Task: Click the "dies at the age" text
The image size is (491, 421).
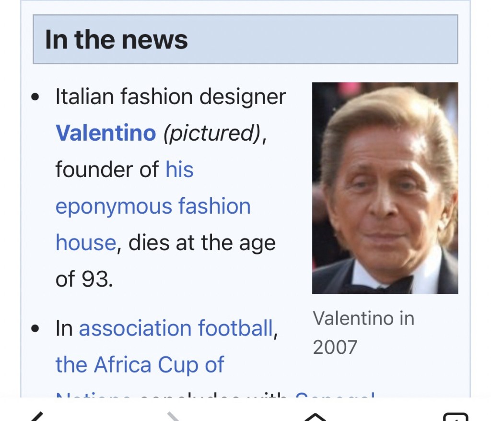Action: (x=202, y=243)
